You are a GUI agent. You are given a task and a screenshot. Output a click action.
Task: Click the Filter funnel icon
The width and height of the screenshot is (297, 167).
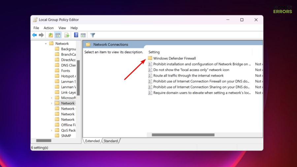(x=93, y=35)
